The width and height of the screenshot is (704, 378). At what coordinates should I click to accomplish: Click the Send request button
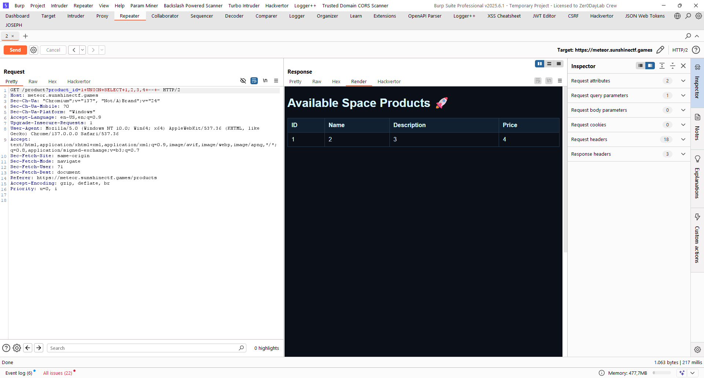click(15, 50)
